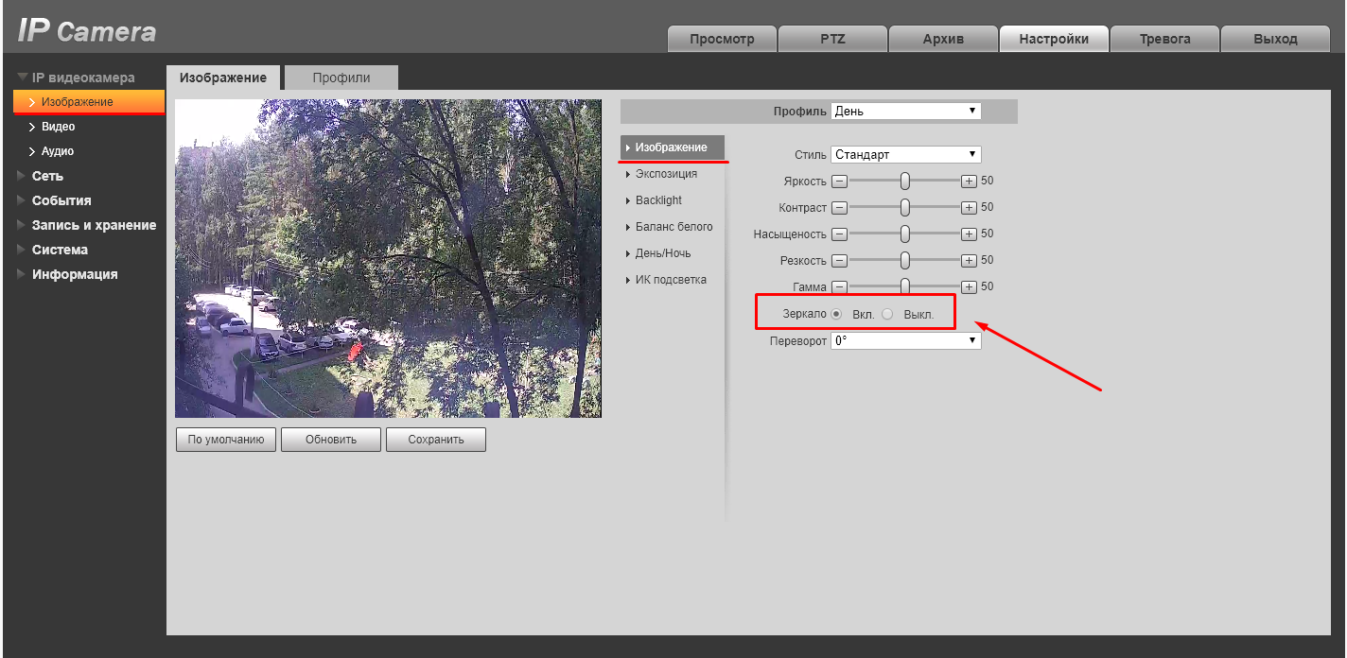Open the Переворот rotation dropdown
Image resolution: width=1347 pixels, height=658 pixels.
point(906,340)
